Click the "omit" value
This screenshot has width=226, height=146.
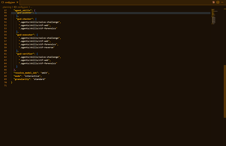44,73
